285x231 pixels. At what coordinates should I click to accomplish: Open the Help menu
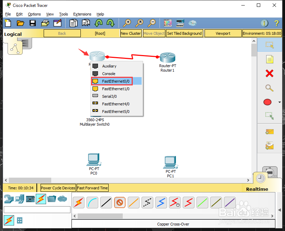tap(100, 14)
